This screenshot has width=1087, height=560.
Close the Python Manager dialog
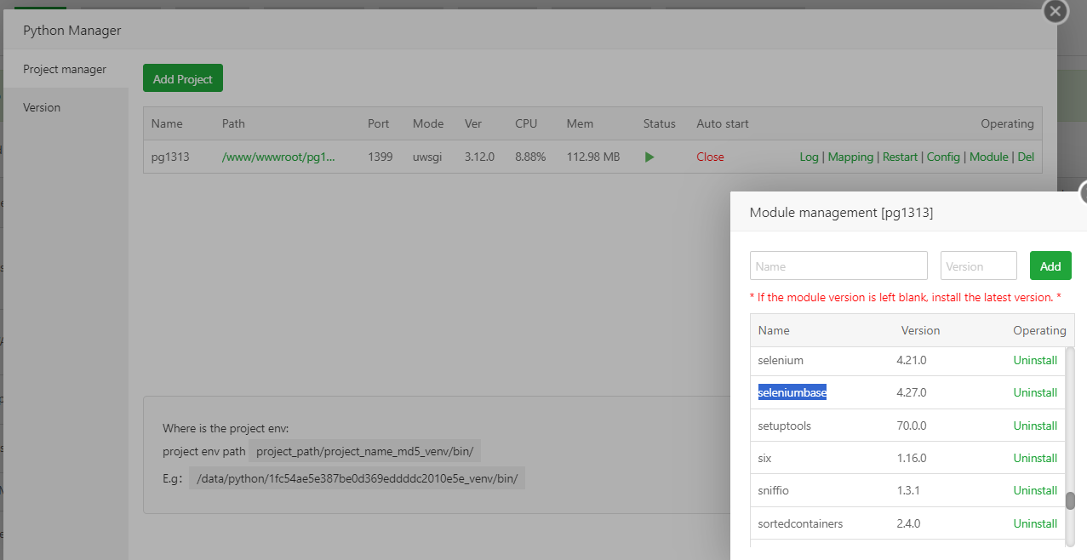1055,11
